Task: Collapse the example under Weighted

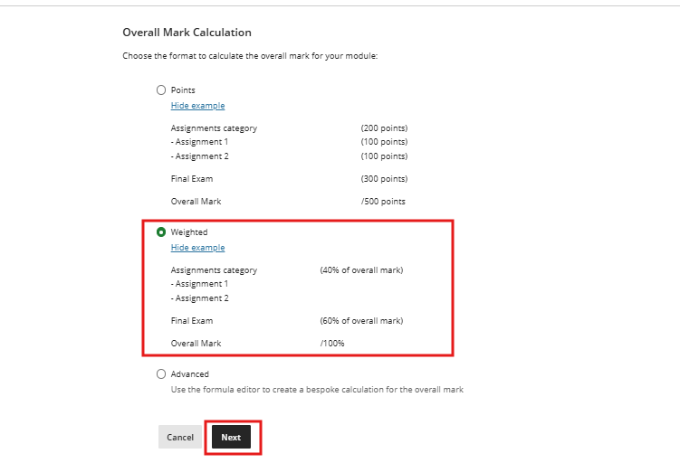Action: [x=197, y=248]
